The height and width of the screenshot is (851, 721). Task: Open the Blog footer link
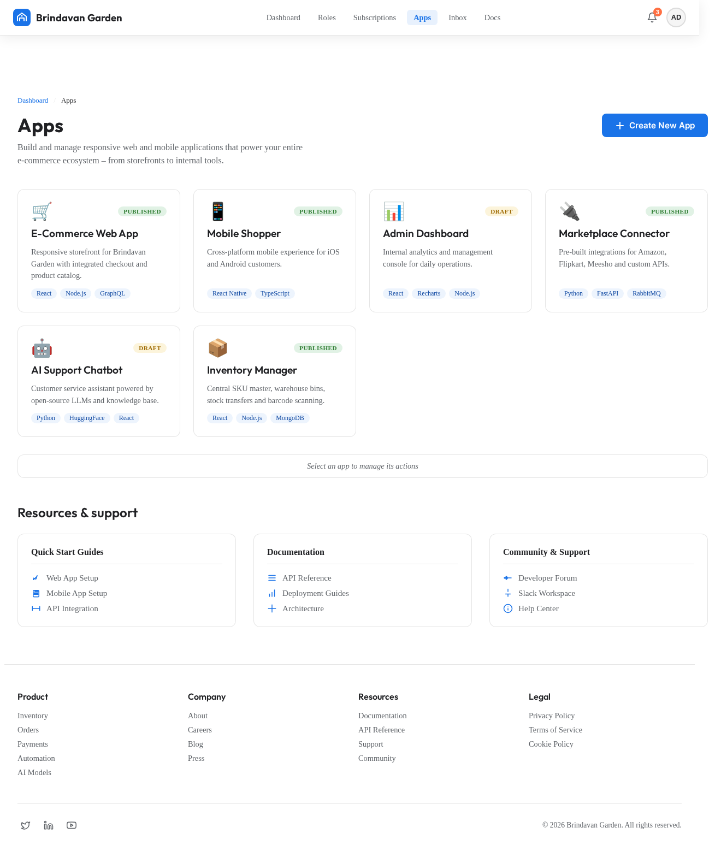pyautogui.click(x=196, y=744)
